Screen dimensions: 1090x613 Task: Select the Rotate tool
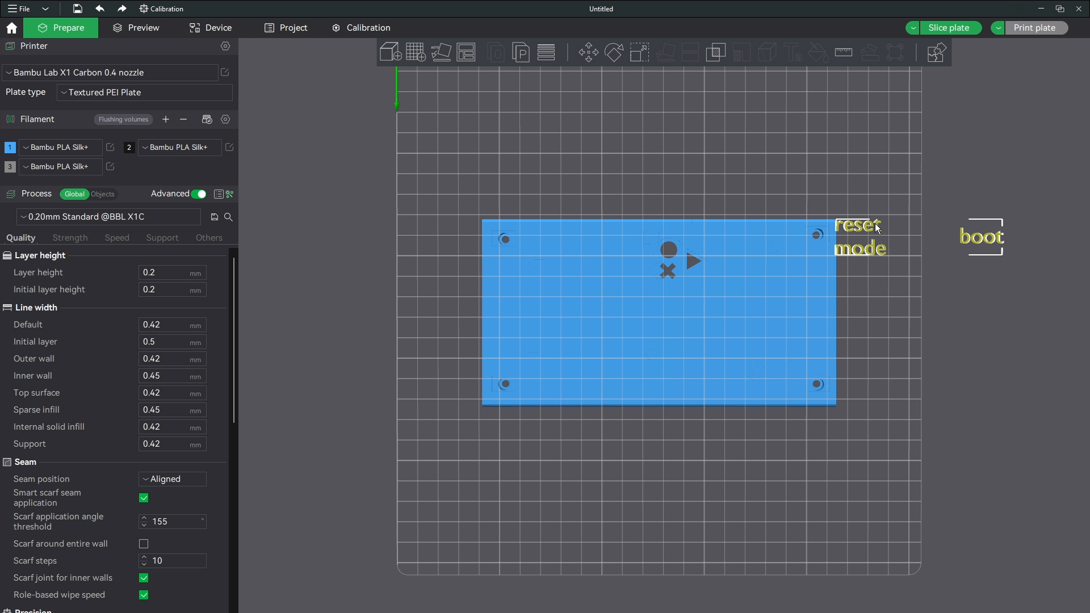point(614,53)
